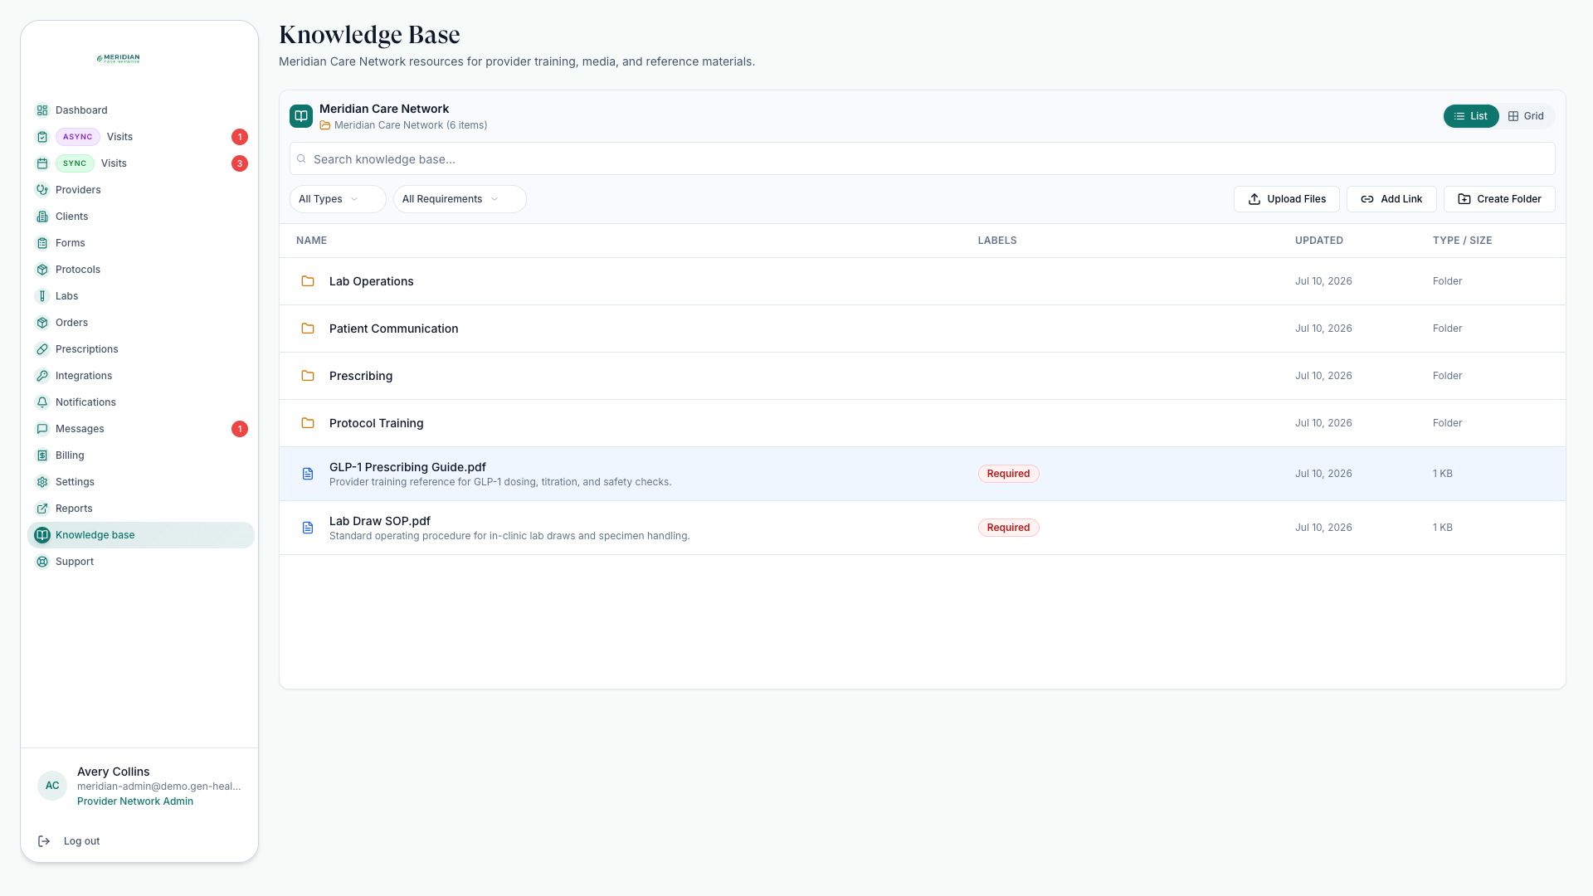Click the Prescribing folder icon

308,376
